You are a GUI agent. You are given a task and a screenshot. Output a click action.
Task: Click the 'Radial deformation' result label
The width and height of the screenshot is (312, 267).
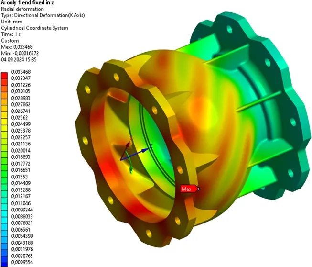click(22, 9)
